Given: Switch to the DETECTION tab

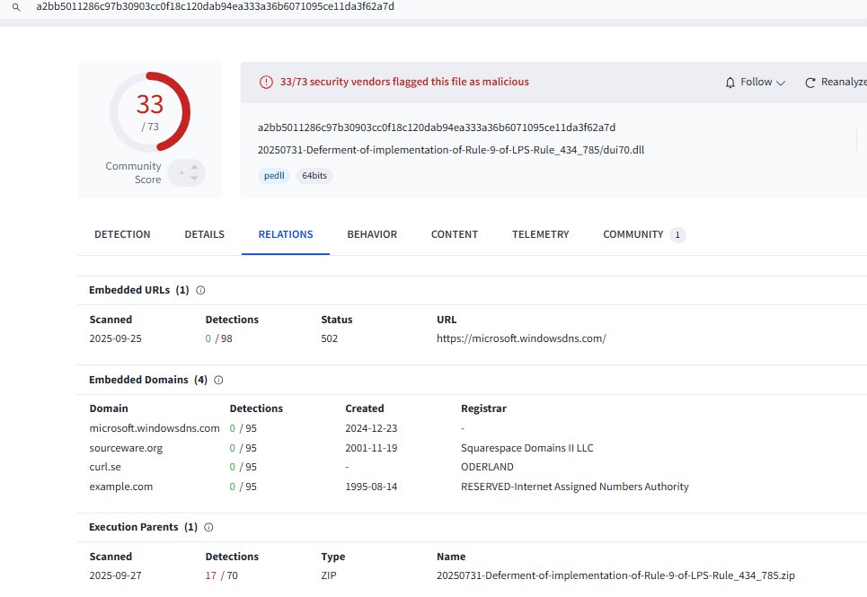Looking at the screenshot, I should click(122, 234).
